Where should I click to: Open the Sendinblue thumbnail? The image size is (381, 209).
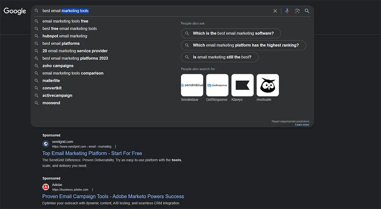[x=192, y=85]
